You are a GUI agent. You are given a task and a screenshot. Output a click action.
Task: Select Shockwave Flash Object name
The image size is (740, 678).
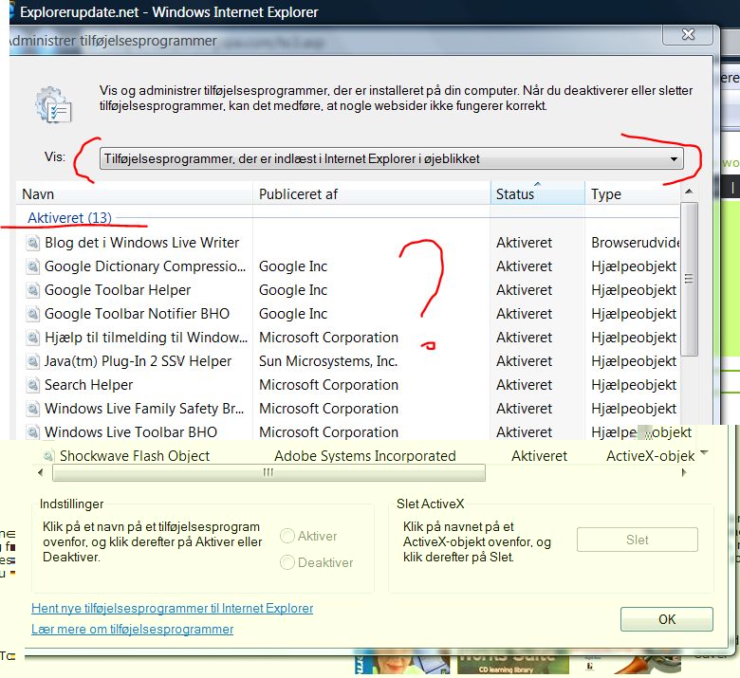[x=135, y=456]
